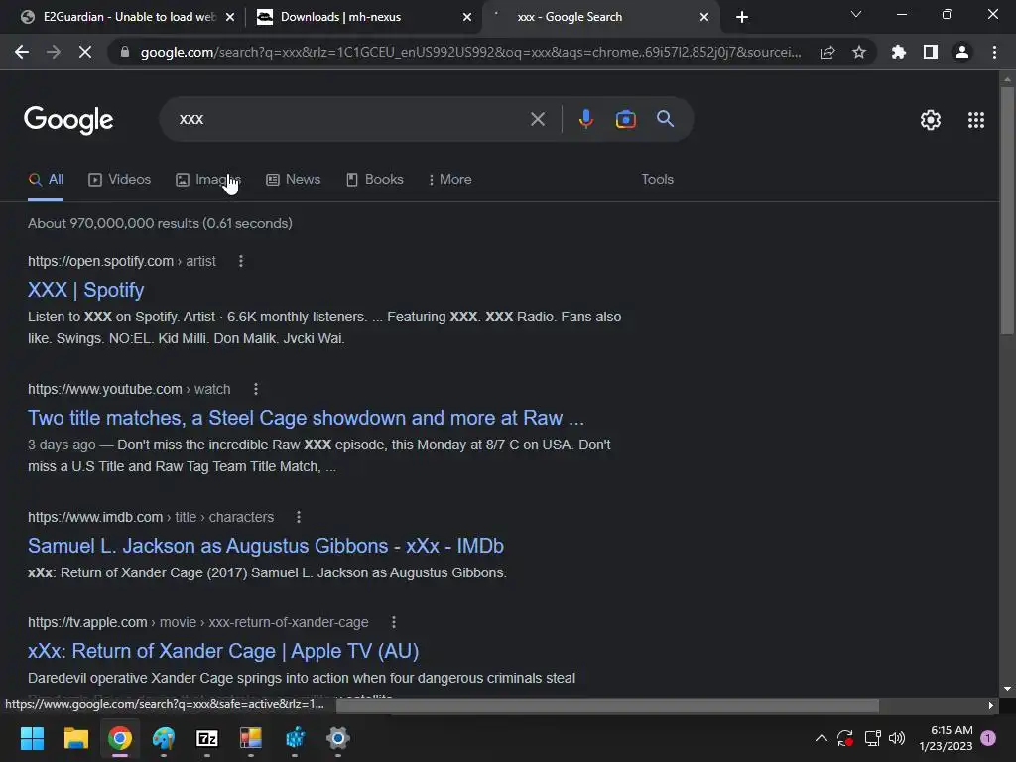This screenshot has height=762, width=1016.
Task: Open the Samuel L. Jackson IMDb link
Action: (x=266, y=546)
